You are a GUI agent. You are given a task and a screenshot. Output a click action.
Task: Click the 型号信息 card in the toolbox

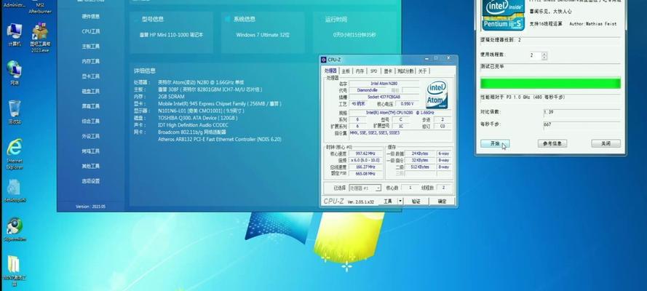(x=171, y=33)
